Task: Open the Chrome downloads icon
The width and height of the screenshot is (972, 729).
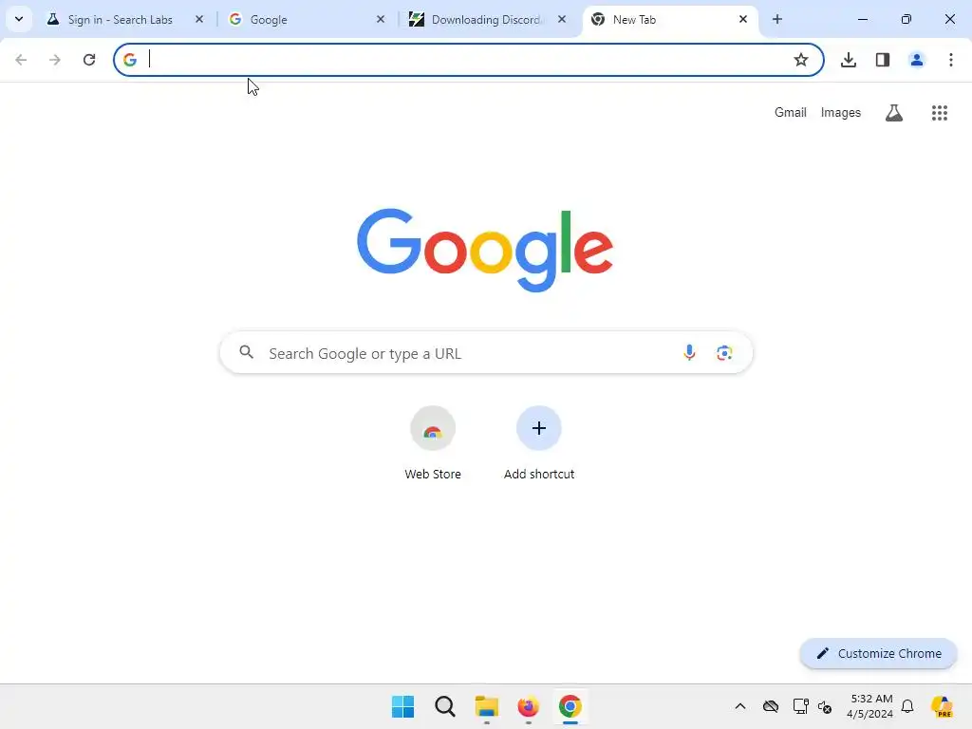Action: (849, 60)
